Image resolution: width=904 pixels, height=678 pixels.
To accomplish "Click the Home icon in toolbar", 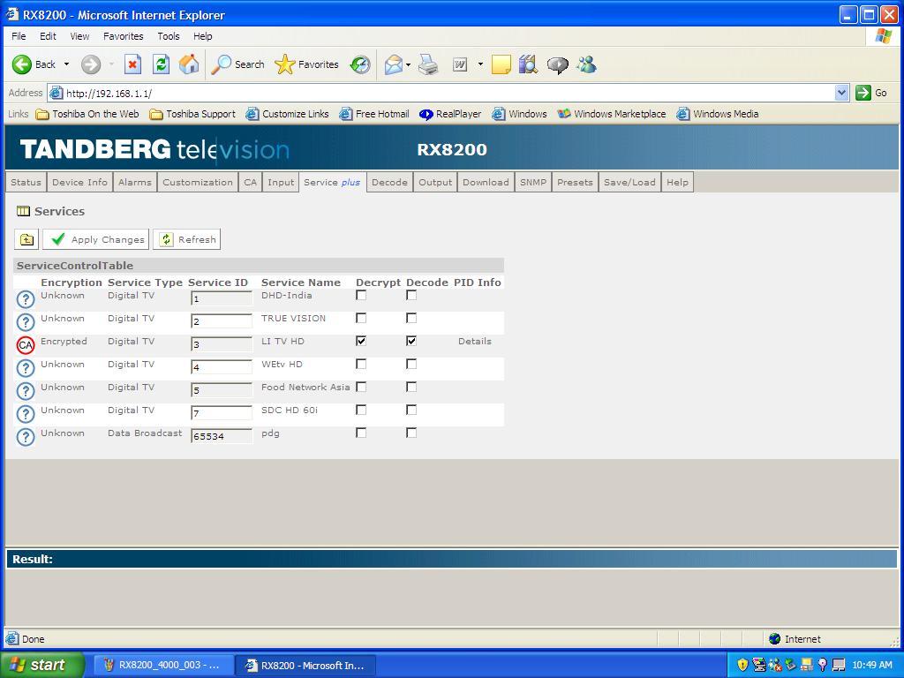I will (189, 64).
